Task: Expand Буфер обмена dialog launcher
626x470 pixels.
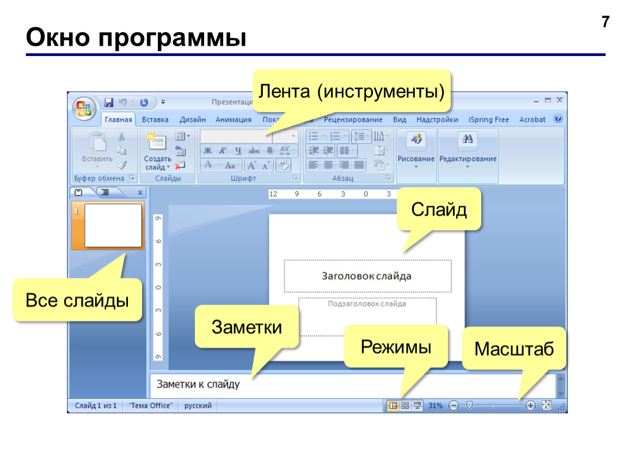Action: tap(132, 178)
